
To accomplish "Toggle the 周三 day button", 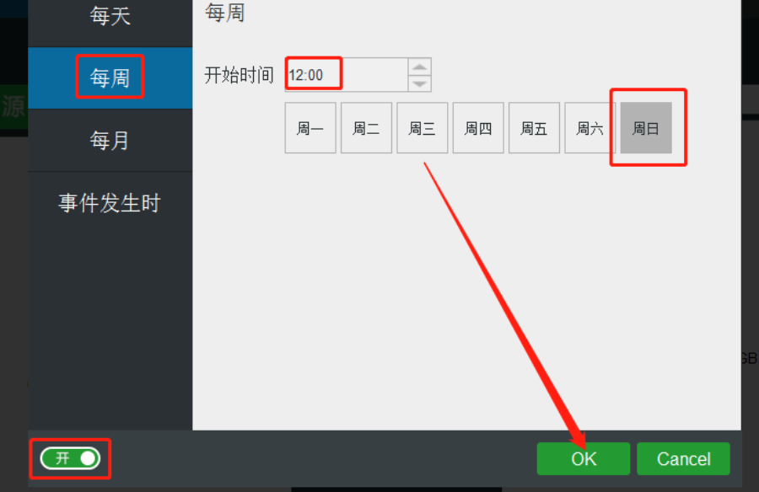I will (423, 128).
